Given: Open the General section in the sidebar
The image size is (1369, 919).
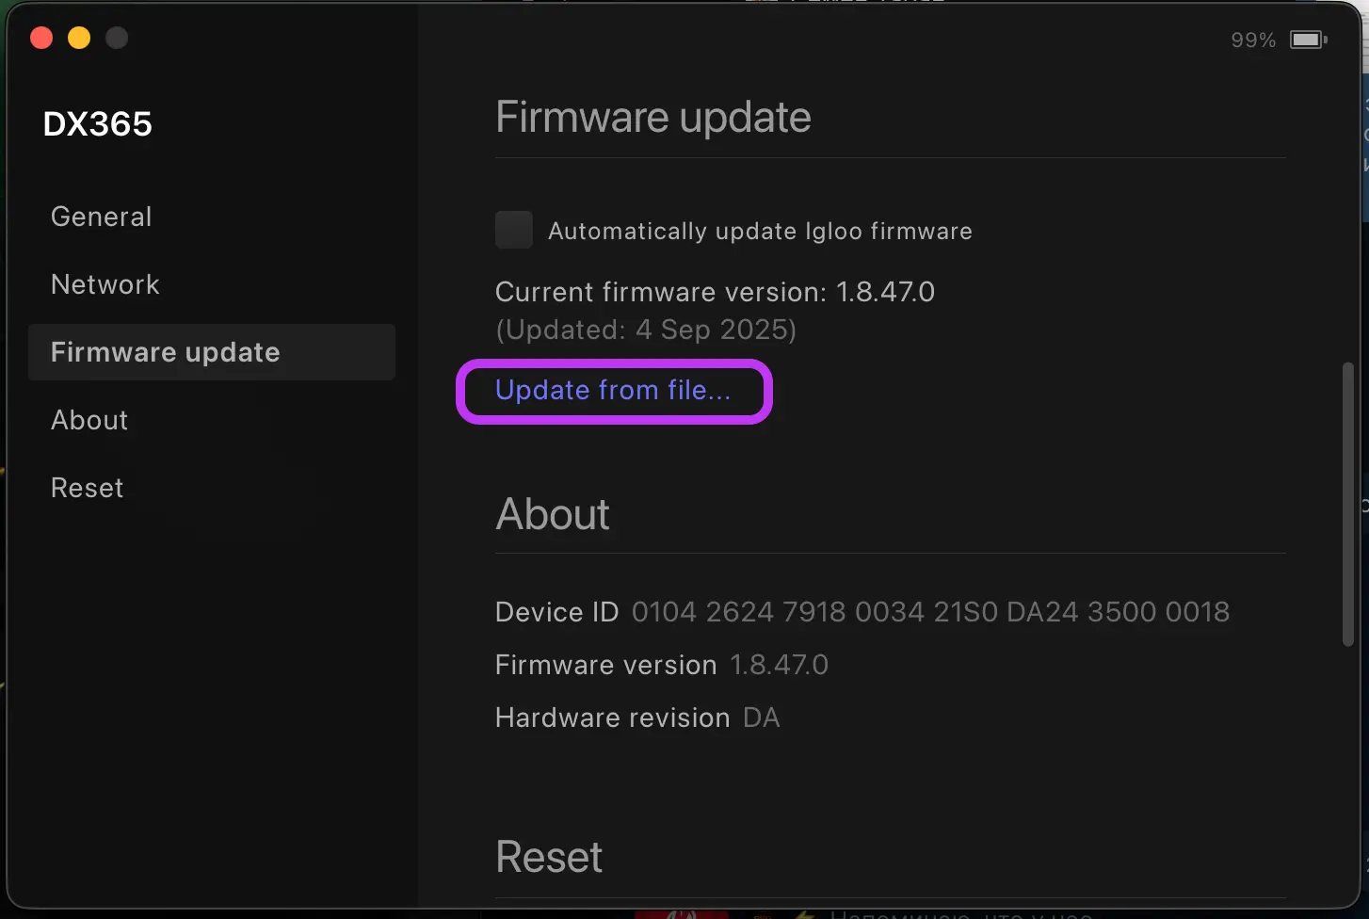Looking at the screenshot, I should click(101, 217).
